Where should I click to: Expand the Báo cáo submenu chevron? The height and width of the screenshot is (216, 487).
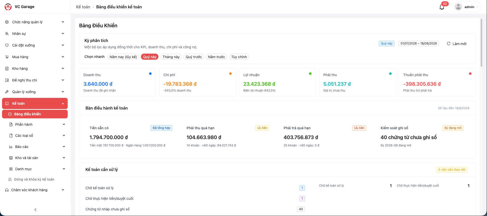click(x=64, y=147)
